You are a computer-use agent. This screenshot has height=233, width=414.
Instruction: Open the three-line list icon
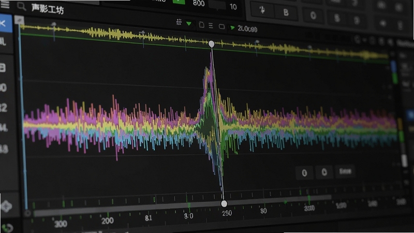pyautogui.click(x=211, y=25)
